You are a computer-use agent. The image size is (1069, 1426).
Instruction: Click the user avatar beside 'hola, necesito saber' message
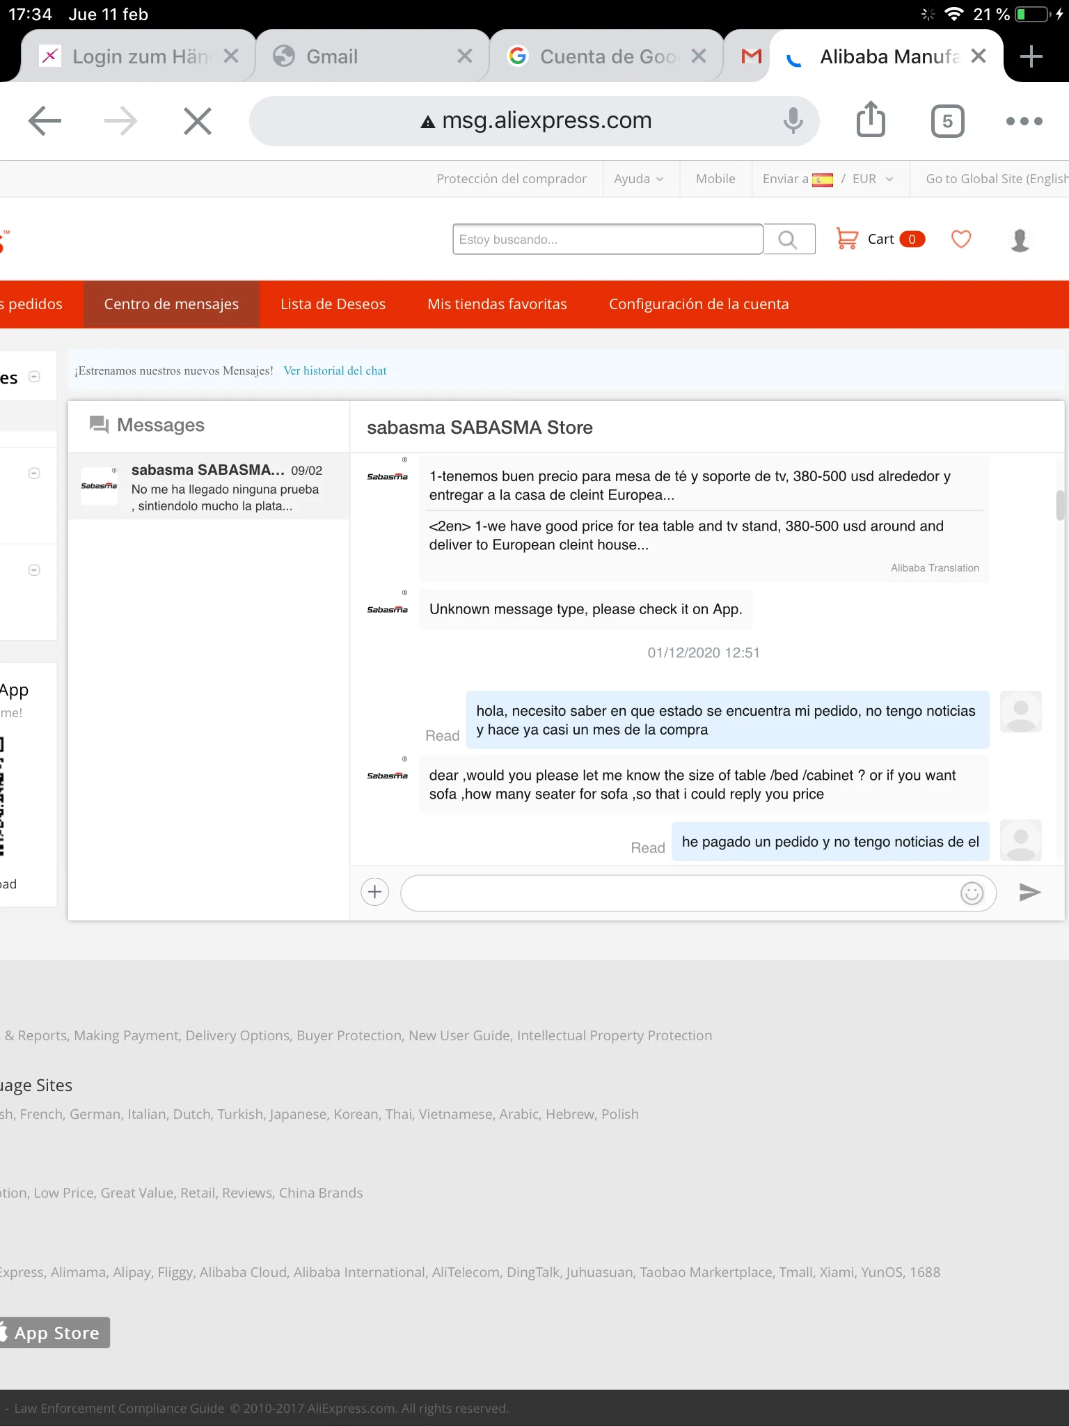[x=1020, y=712]
